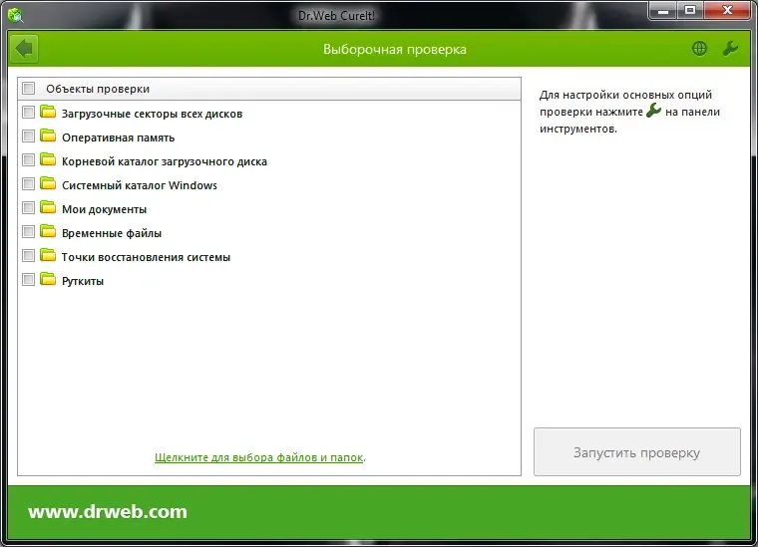Go back with the green arrow button

(24, 48)
